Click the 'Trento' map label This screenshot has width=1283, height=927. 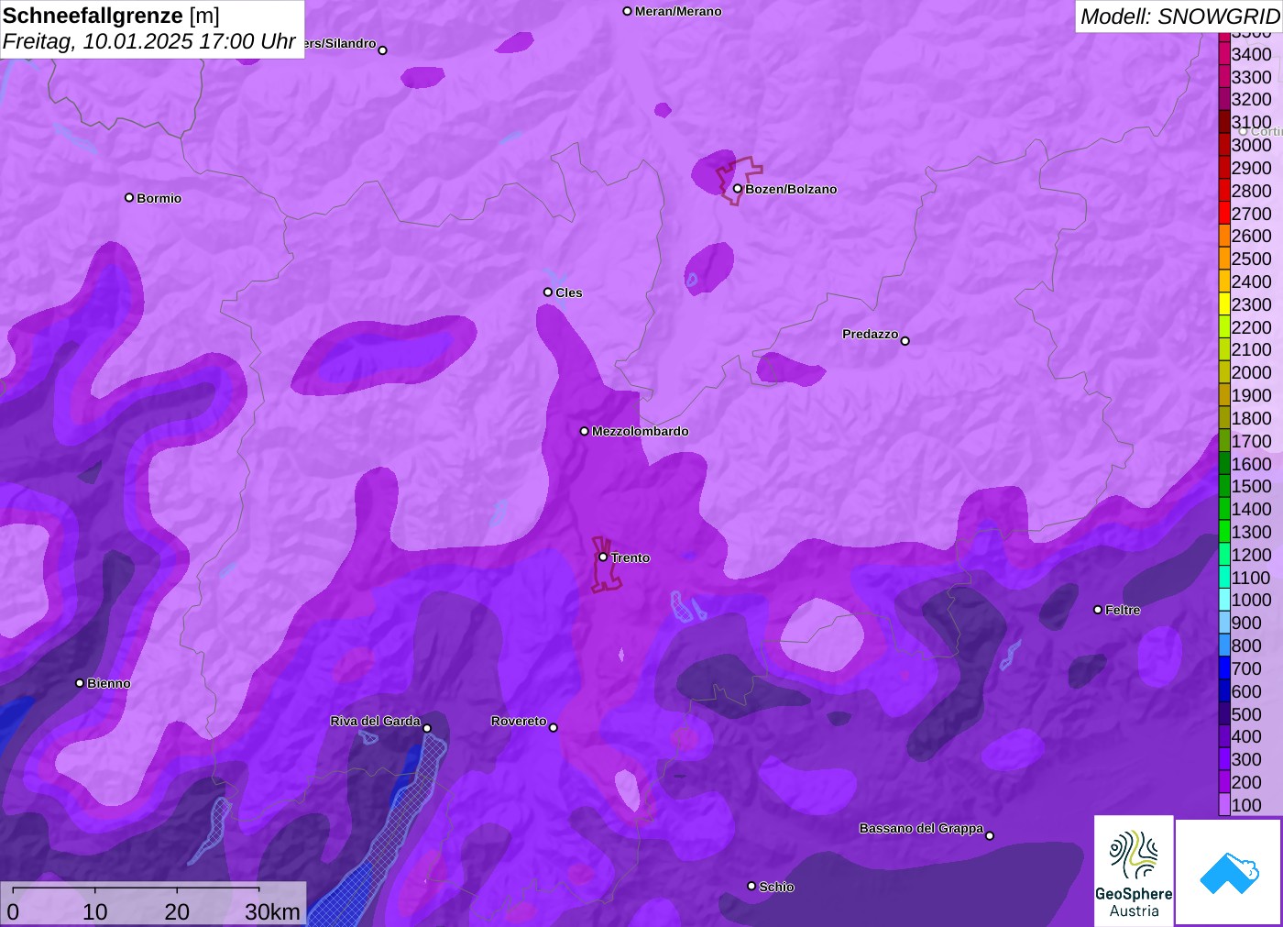pos(631,557)
